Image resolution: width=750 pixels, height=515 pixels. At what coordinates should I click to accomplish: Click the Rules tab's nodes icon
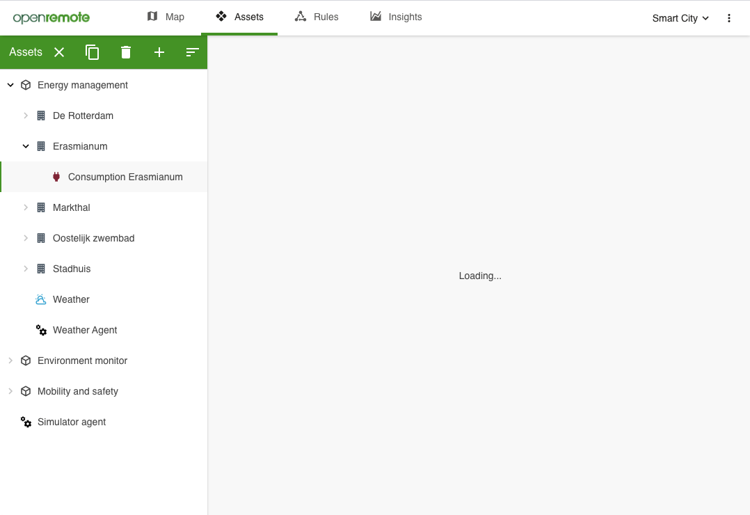point(301,16)
